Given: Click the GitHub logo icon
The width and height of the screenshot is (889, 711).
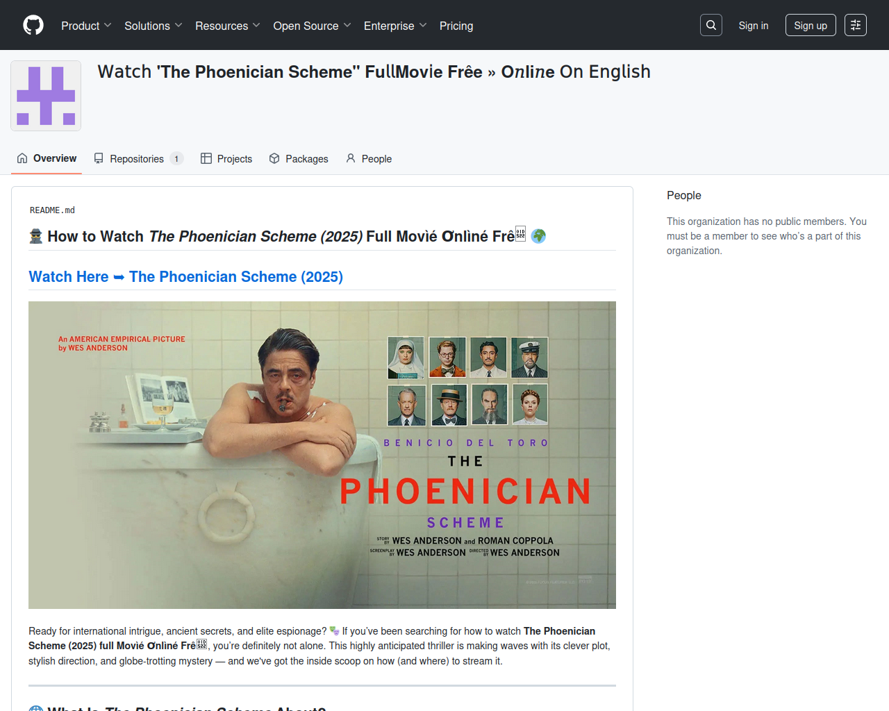Looking at the screenshot, I should coord(33,25).
